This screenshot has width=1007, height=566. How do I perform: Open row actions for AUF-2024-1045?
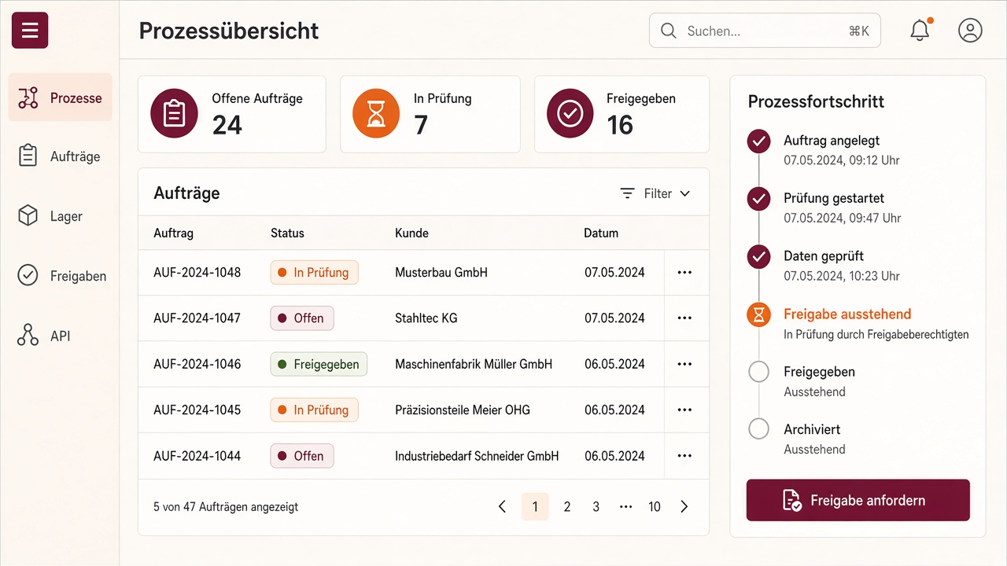[x=684, y=410]
